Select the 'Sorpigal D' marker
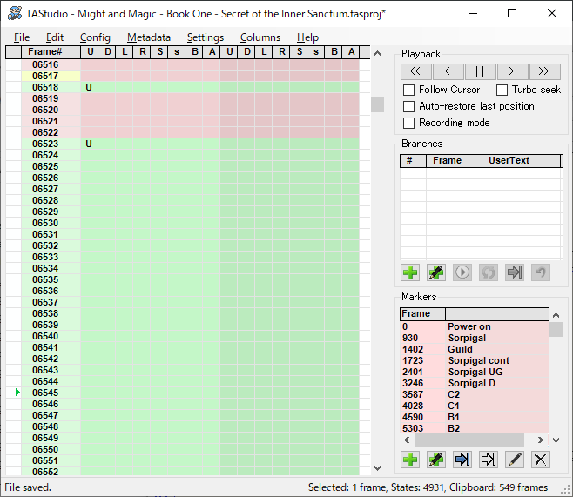573x497 pixels. coord(475,383)
